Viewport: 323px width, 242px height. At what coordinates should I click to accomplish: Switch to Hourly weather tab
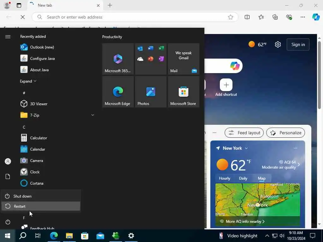pyautogui.click(x=224, y=178)
